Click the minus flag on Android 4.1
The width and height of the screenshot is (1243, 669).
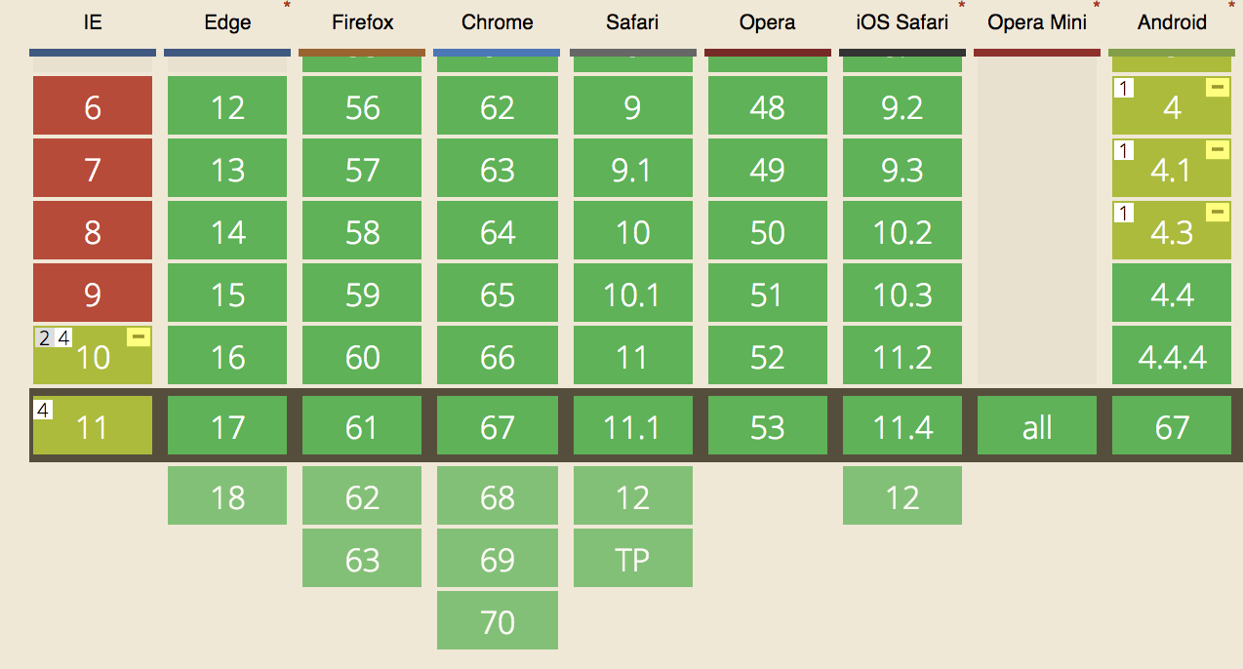pos(1217,150)
